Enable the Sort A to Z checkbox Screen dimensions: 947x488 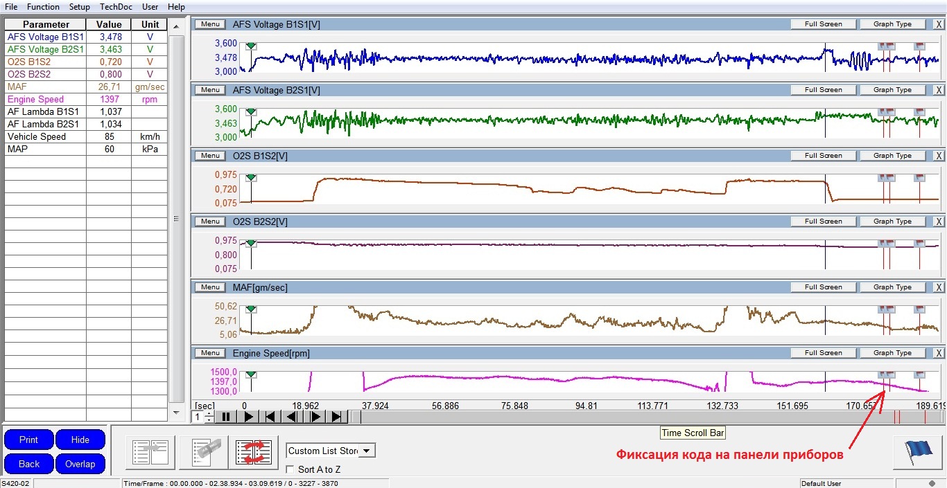coord(291,470)
